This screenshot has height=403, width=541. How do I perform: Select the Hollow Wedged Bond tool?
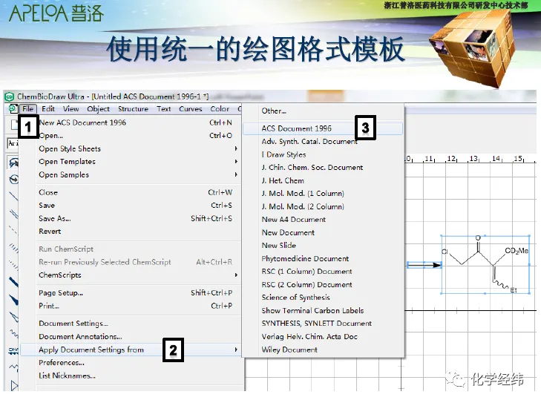click(x=13, y=316)
